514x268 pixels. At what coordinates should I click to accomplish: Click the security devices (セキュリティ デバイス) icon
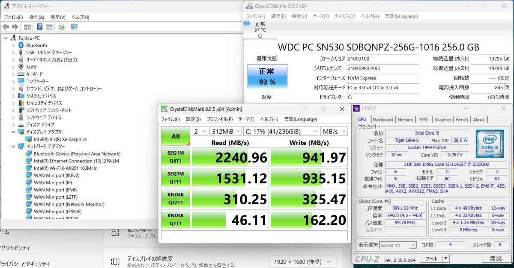21,103
